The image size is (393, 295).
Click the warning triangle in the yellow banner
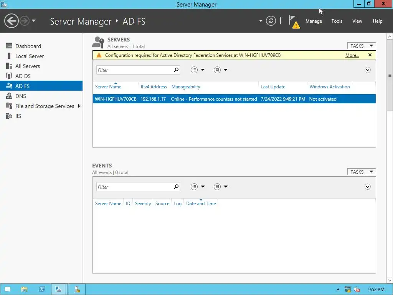pos(99,55)
